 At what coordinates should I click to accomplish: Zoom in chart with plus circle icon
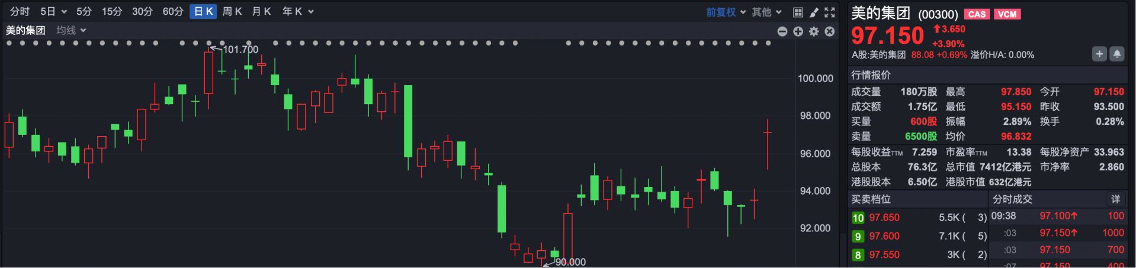click(x=798, y=31)
